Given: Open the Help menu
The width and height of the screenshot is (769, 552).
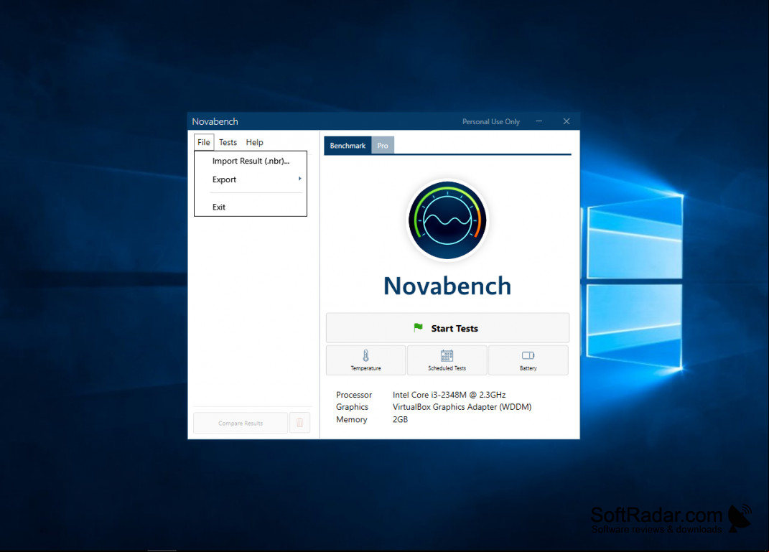Looking at the screenshot, I should (x=254, y=142).
